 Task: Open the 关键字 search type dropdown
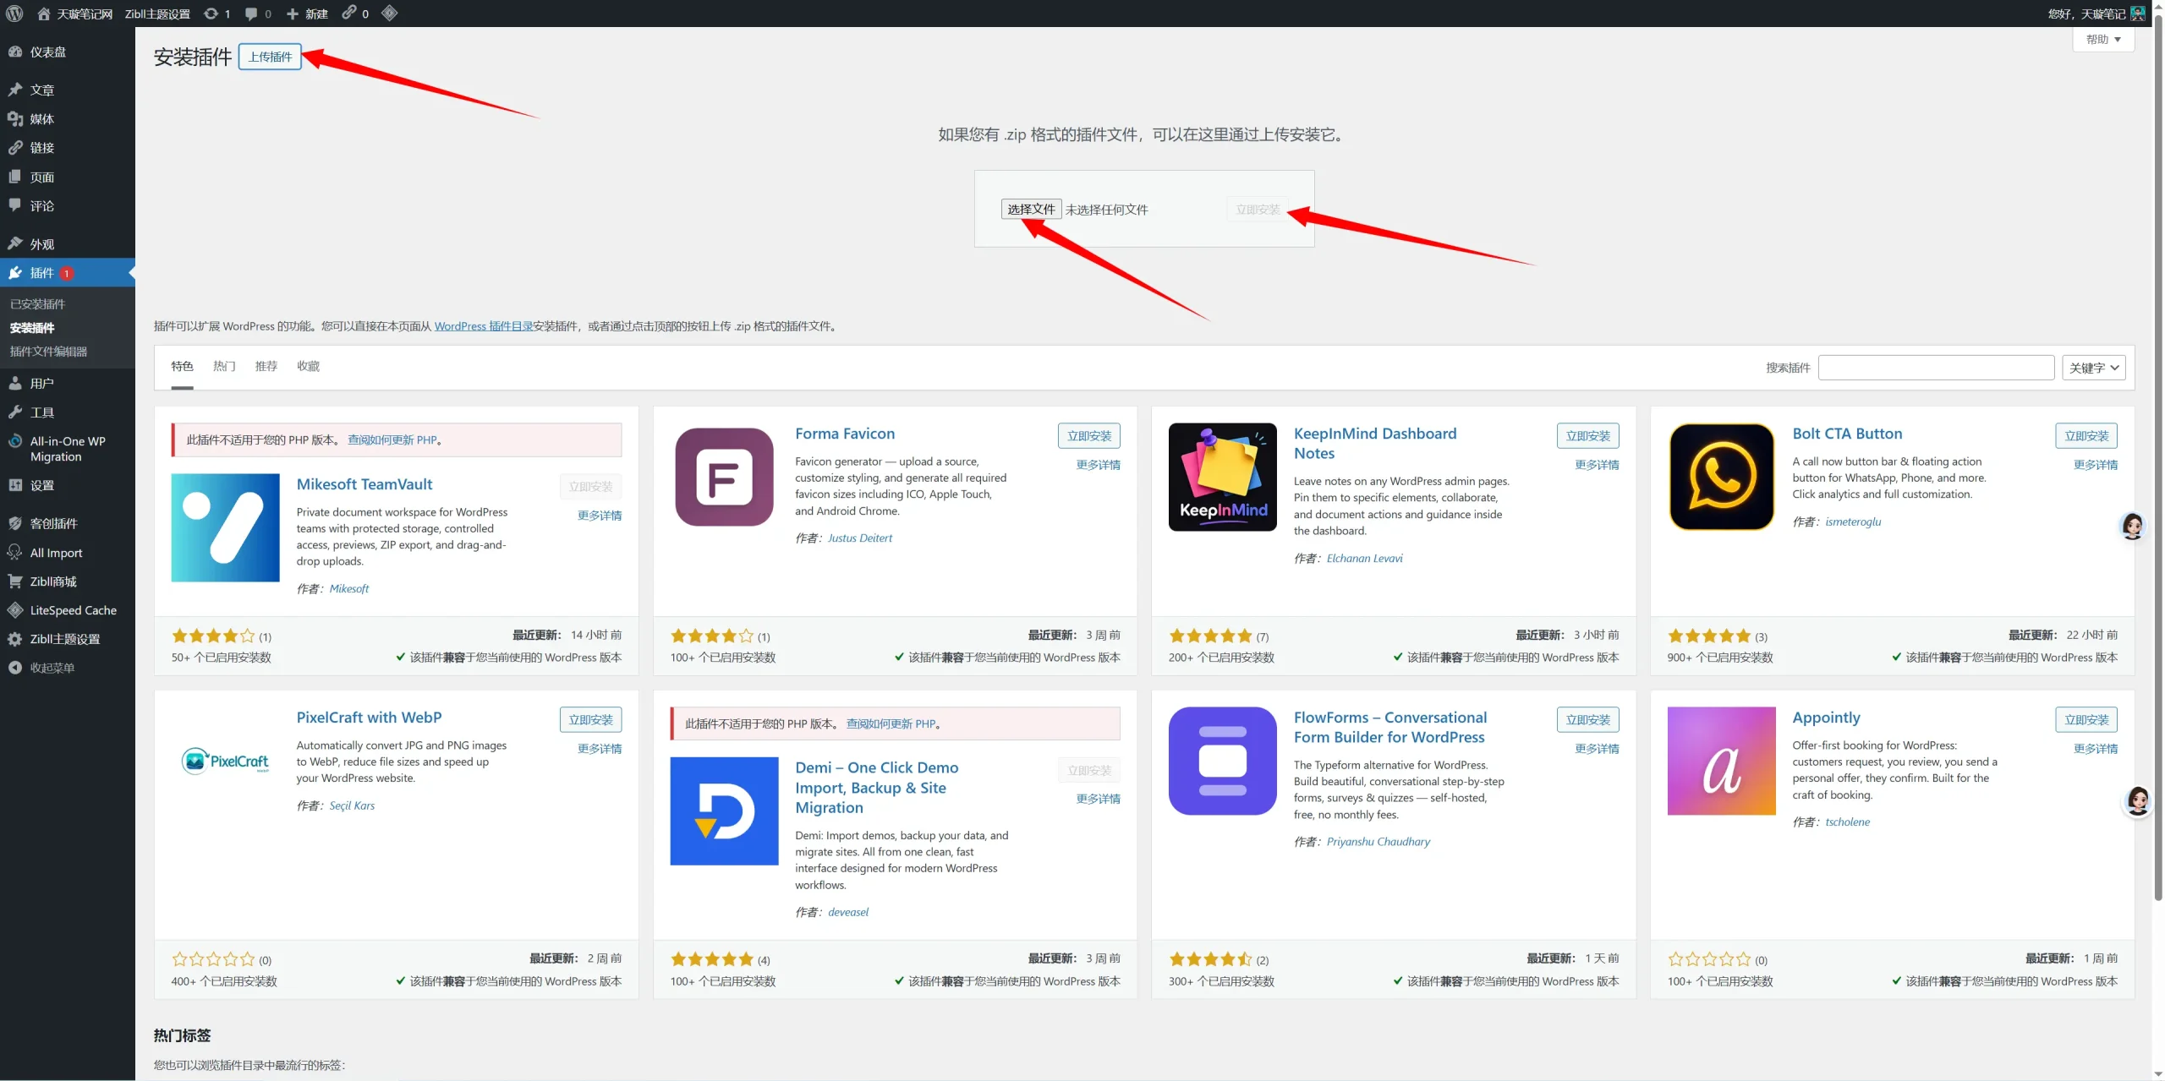[x=2094, y=368]
